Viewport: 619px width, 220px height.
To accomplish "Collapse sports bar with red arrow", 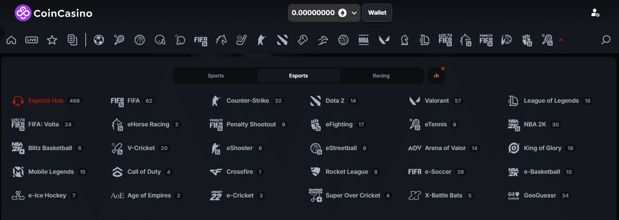I will click(561, 39).
